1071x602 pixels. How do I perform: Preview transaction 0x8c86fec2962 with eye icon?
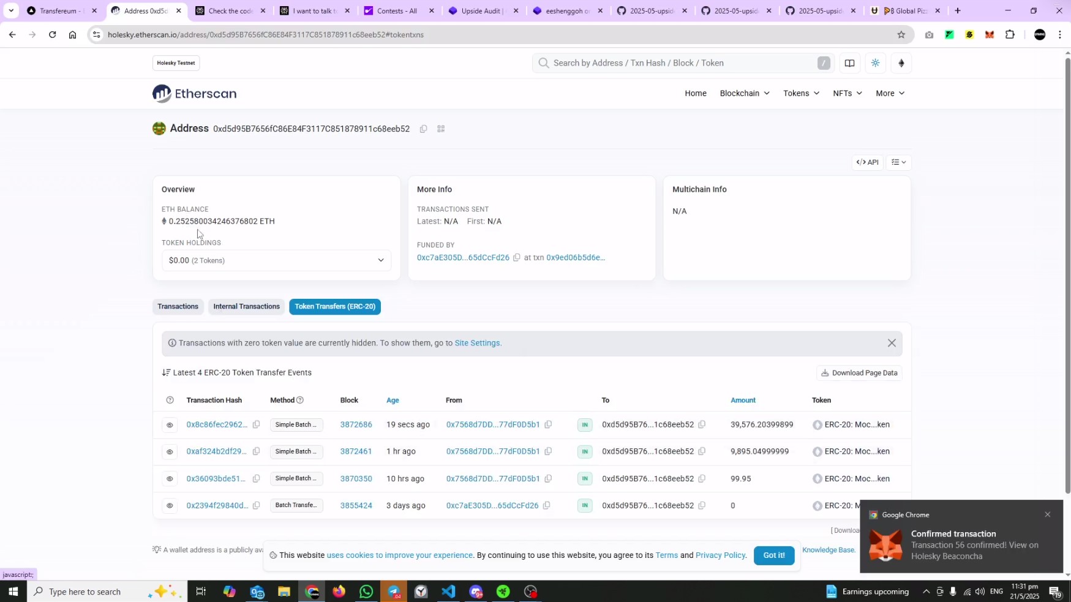[x=170, y=424]
